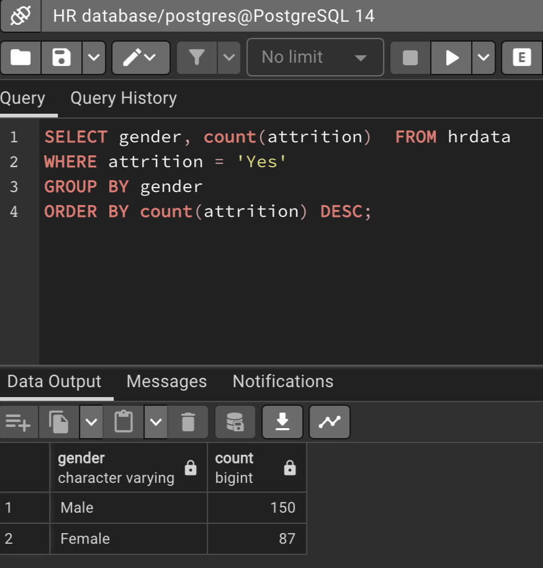Click the filter rows funnel icon
Image resolution: width=543 pixels, height=568 pixels.
197,58
